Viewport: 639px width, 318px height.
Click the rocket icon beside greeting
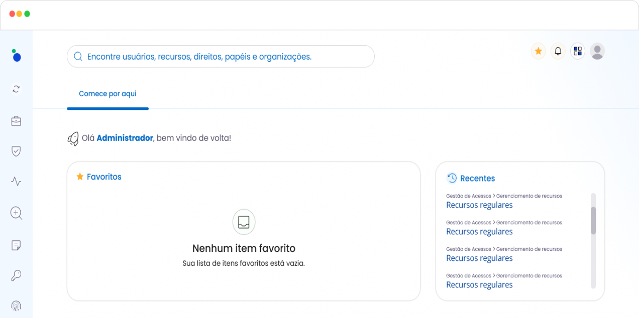(x=73, y=138)
